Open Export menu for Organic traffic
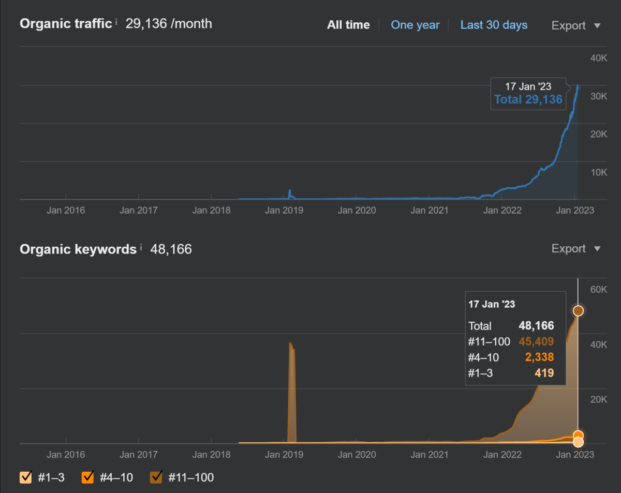This screenshot has width=621, height=493. point(576,26)
